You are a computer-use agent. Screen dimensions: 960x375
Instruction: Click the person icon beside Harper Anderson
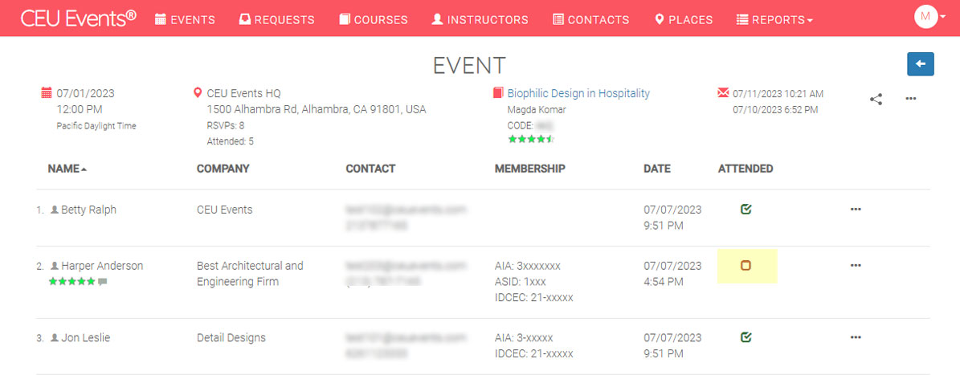click(55, 266)
